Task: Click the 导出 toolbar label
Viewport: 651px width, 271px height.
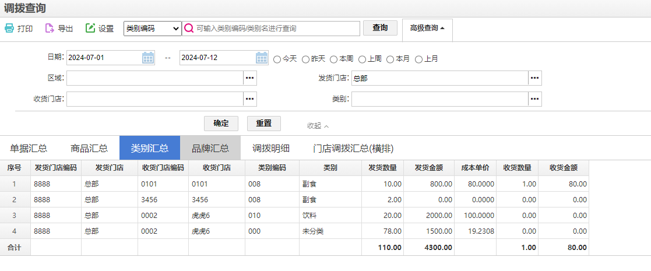Action: (x=66, y=29)
